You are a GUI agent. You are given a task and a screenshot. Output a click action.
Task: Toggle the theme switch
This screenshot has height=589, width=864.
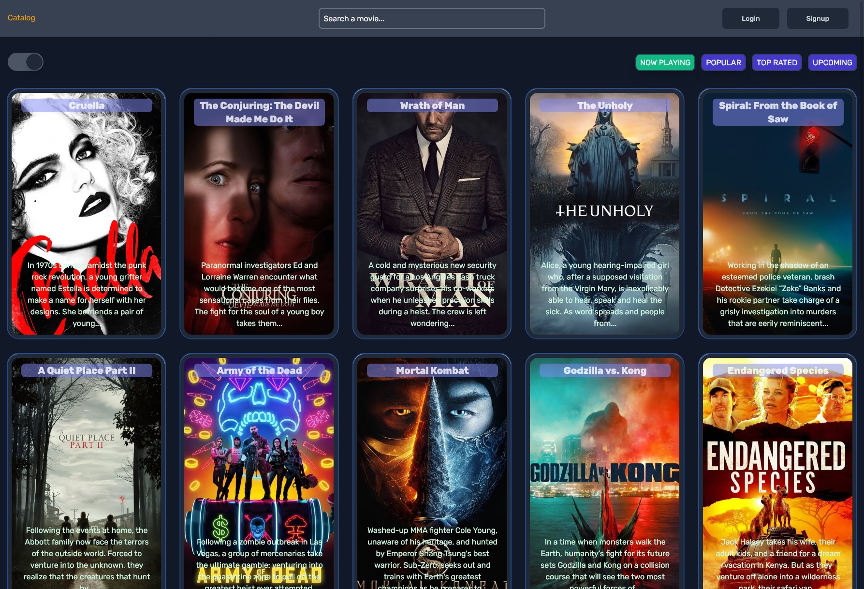tap(26, 62)
